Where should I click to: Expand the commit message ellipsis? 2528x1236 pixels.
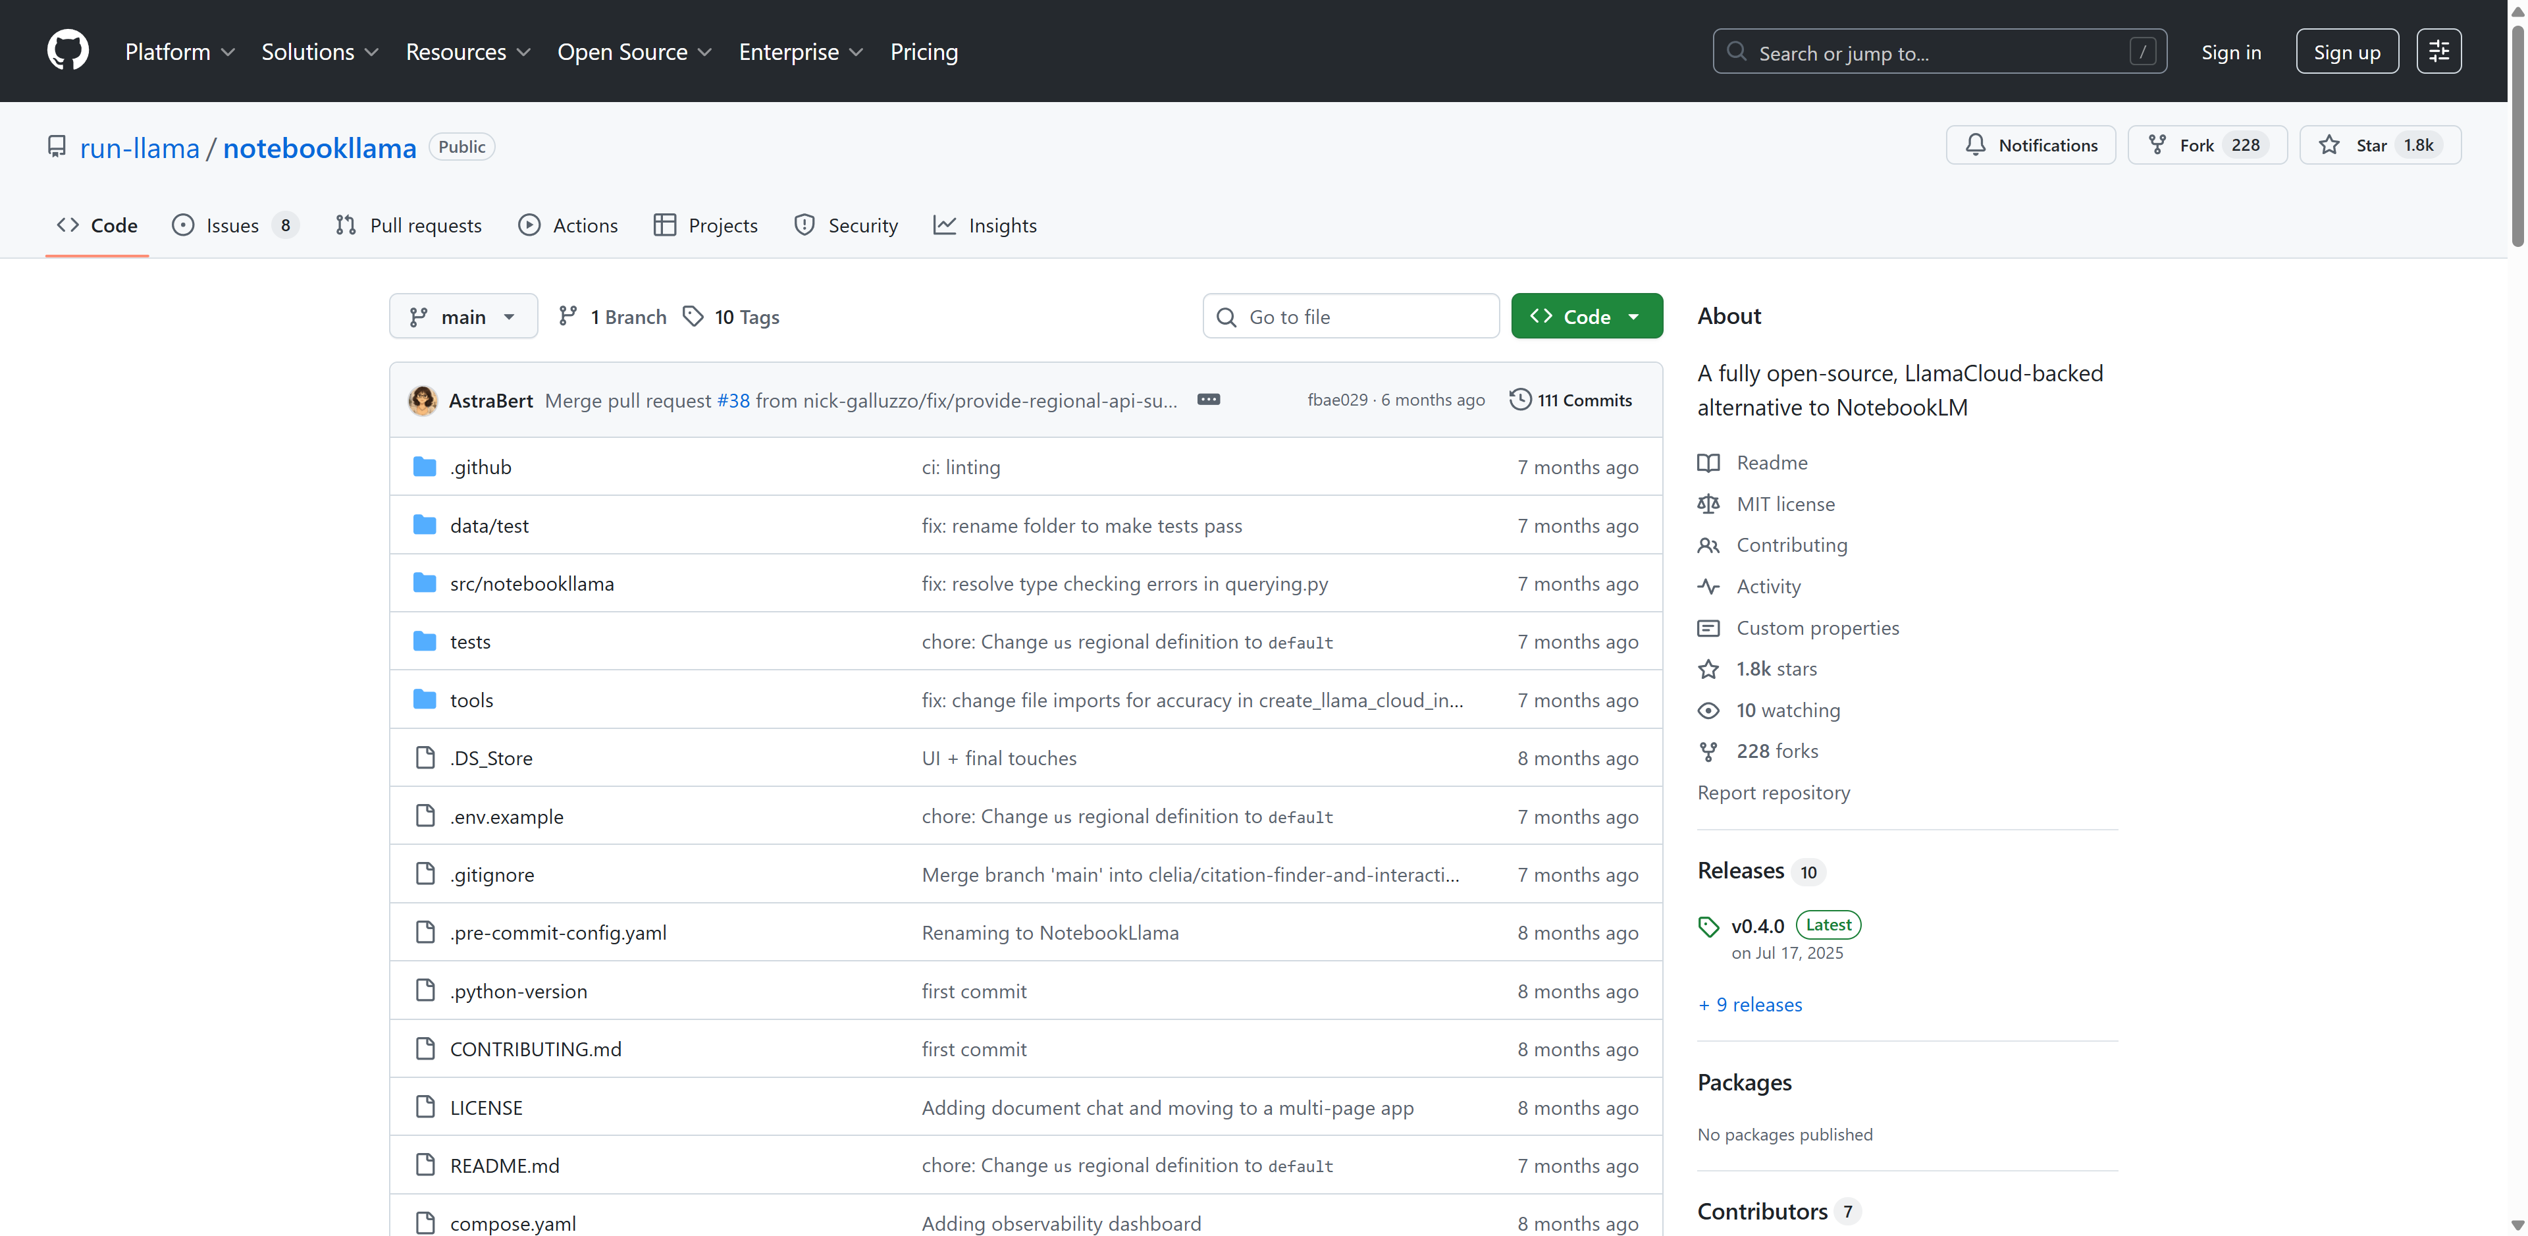coord(1208,400)
